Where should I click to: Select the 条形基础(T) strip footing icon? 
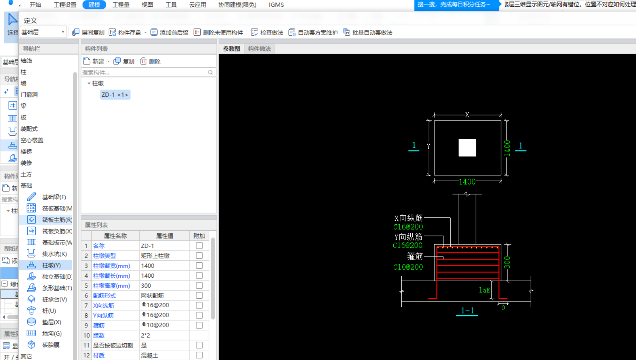(x=31, y=288)
